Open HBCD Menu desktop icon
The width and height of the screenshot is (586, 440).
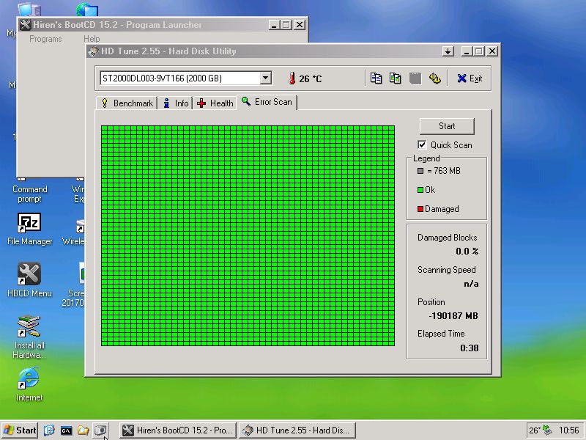[x=29, y=279]
